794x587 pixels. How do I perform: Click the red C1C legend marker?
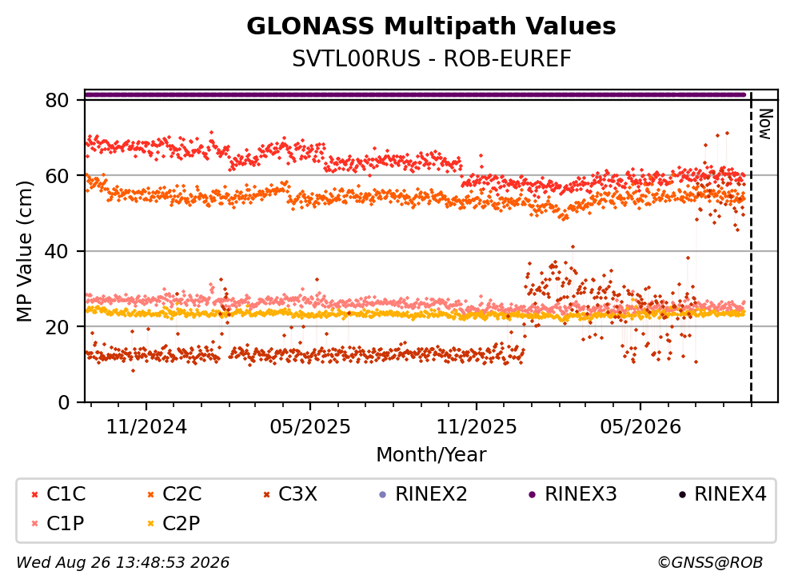pyautogui.click(x=34, y=495)
